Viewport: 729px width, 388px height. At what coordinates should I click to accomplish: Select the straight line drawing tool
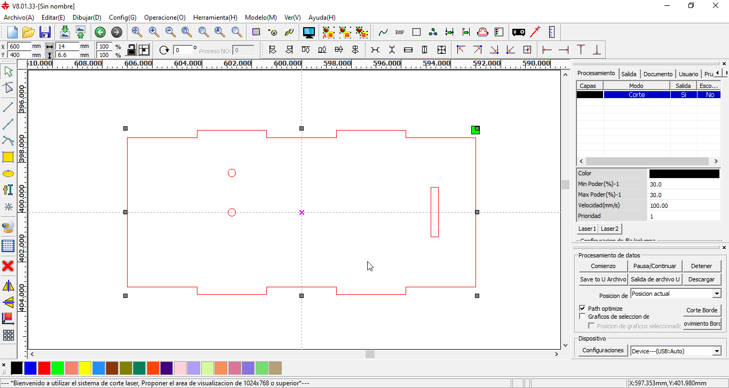pos(8,107)
